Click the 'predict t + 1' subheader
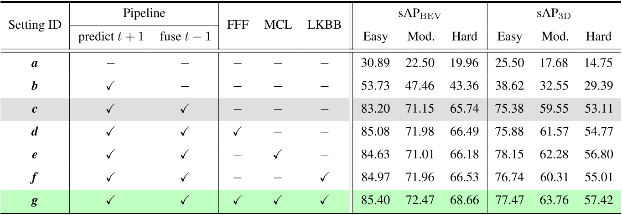 (x=111, y=37)
